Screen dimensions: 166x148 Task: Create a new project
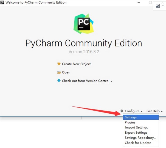(76, 64)
